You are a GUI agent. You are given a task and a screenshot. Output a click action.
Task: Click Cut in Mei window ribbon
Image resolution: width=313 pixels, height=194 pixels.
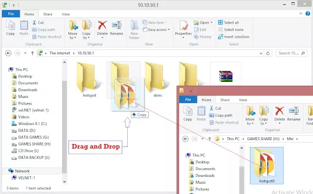[x=215, y=108]
